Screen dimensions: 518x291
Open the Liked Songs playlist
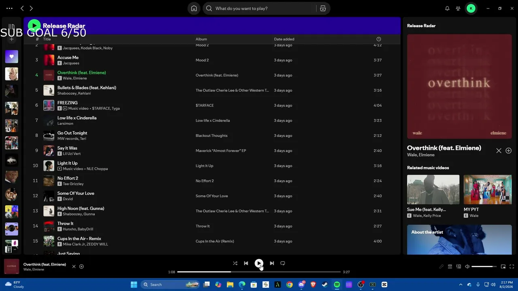tap(11, 57)
